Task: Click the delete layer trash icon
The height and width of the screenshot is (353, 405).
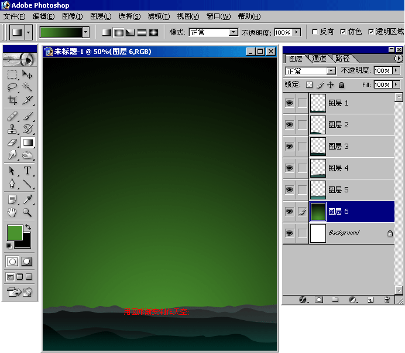Action: (387, 300)
